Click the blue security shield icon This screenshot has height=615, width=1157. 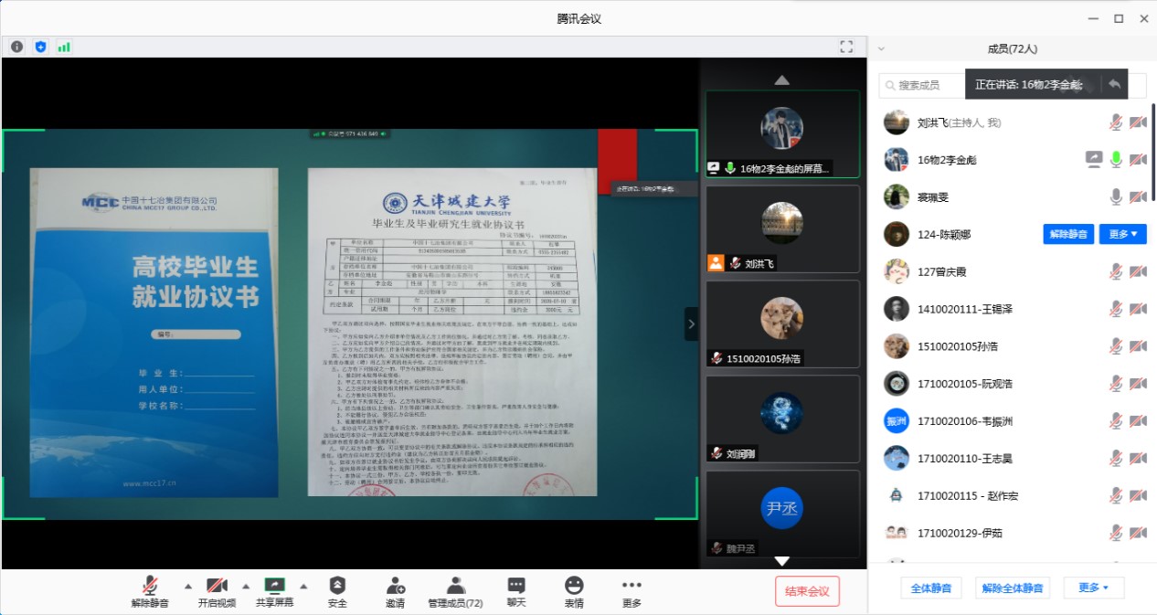coord(40,47)
